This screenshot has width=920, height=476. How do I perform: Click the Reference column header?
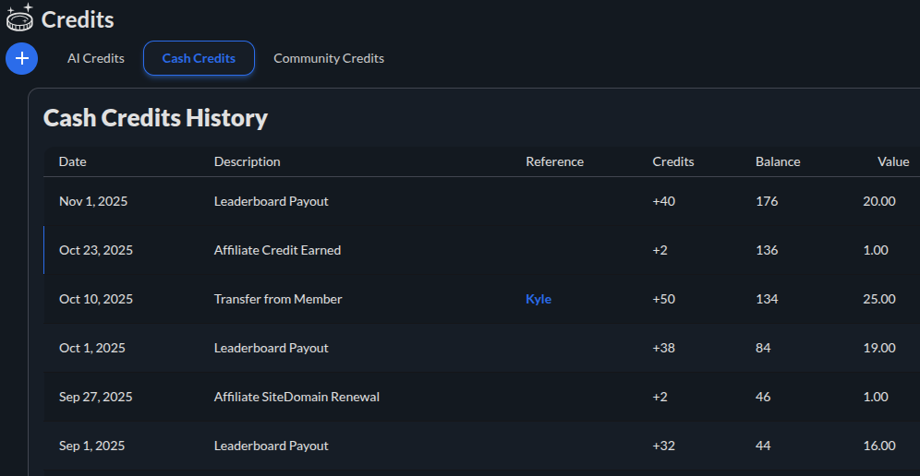point(554,161)
